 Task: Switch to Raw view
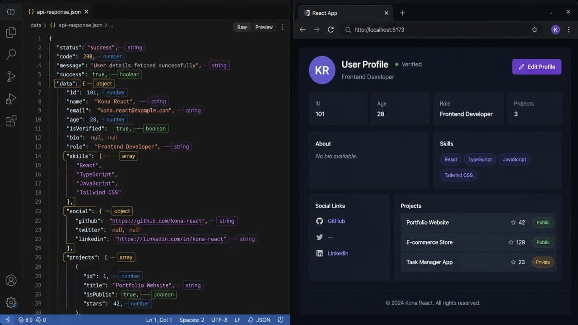click(242, 27)
